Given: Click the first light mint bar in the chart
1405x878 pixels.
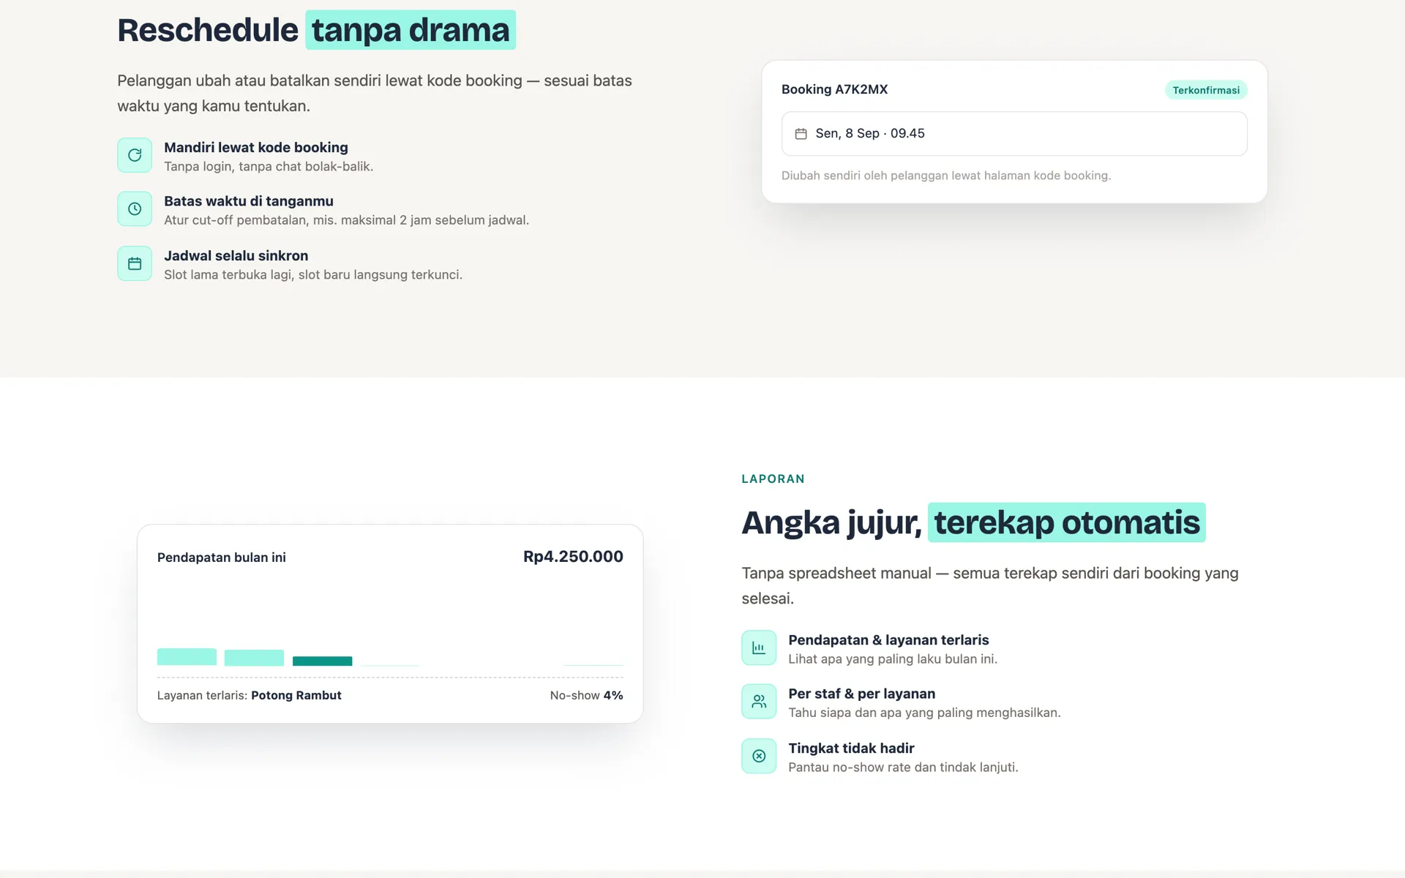Looking at the screenshot, I should coord(187,657).
